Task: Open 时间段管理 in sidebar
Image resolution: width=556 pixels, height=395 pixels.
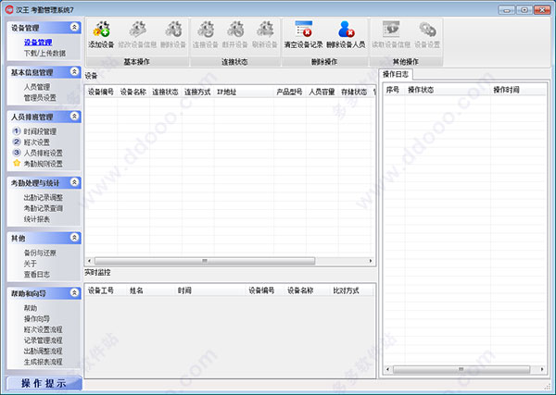Action: [40, 131]
